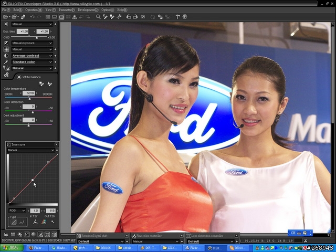Undo the last edit via toolbar arrow
The image size is (336, 252).
click(32, 17)
